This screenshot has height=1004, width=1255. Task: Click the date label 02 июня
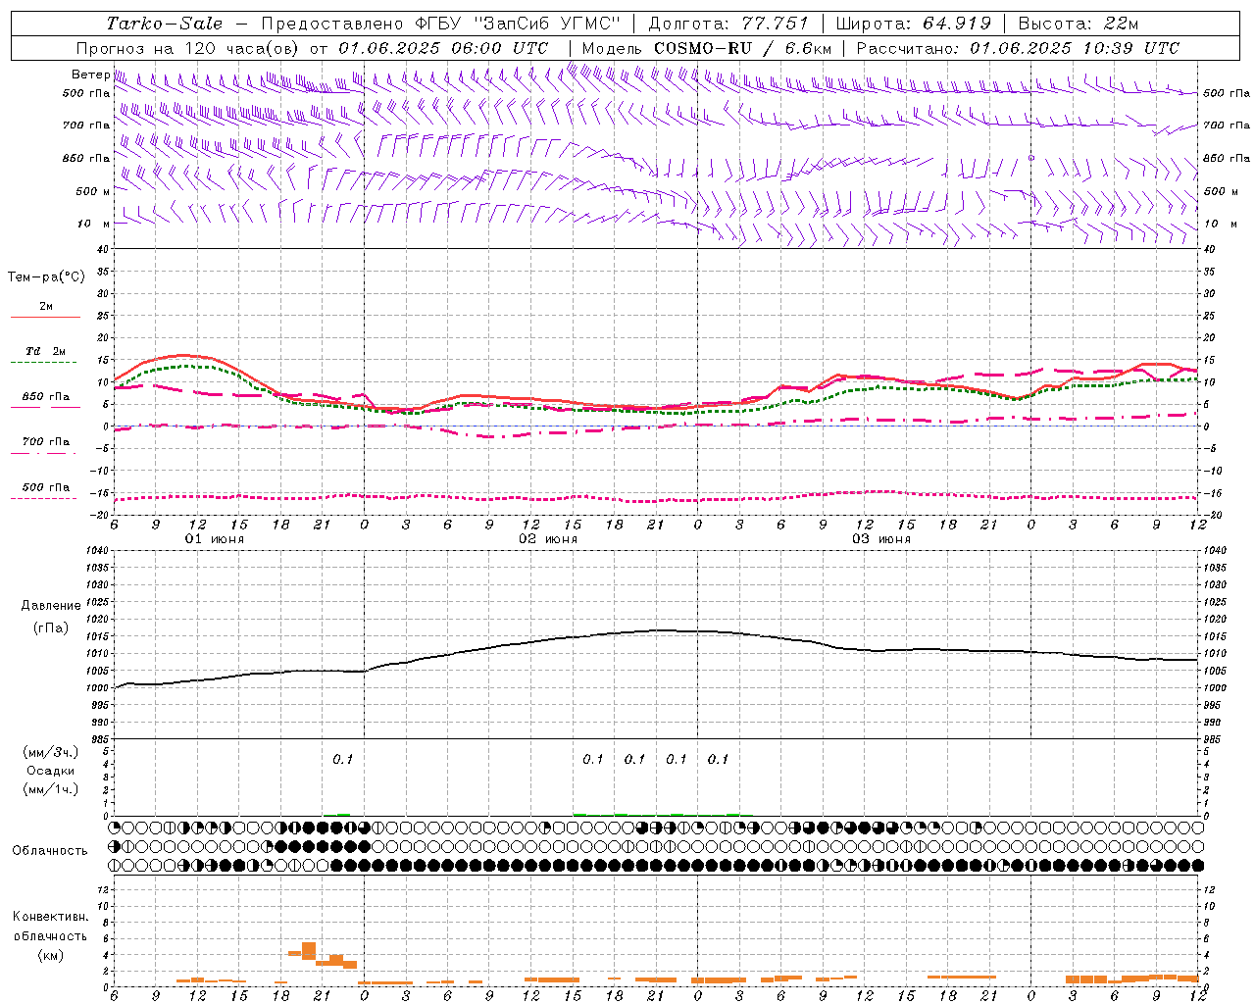click(548, 539)
